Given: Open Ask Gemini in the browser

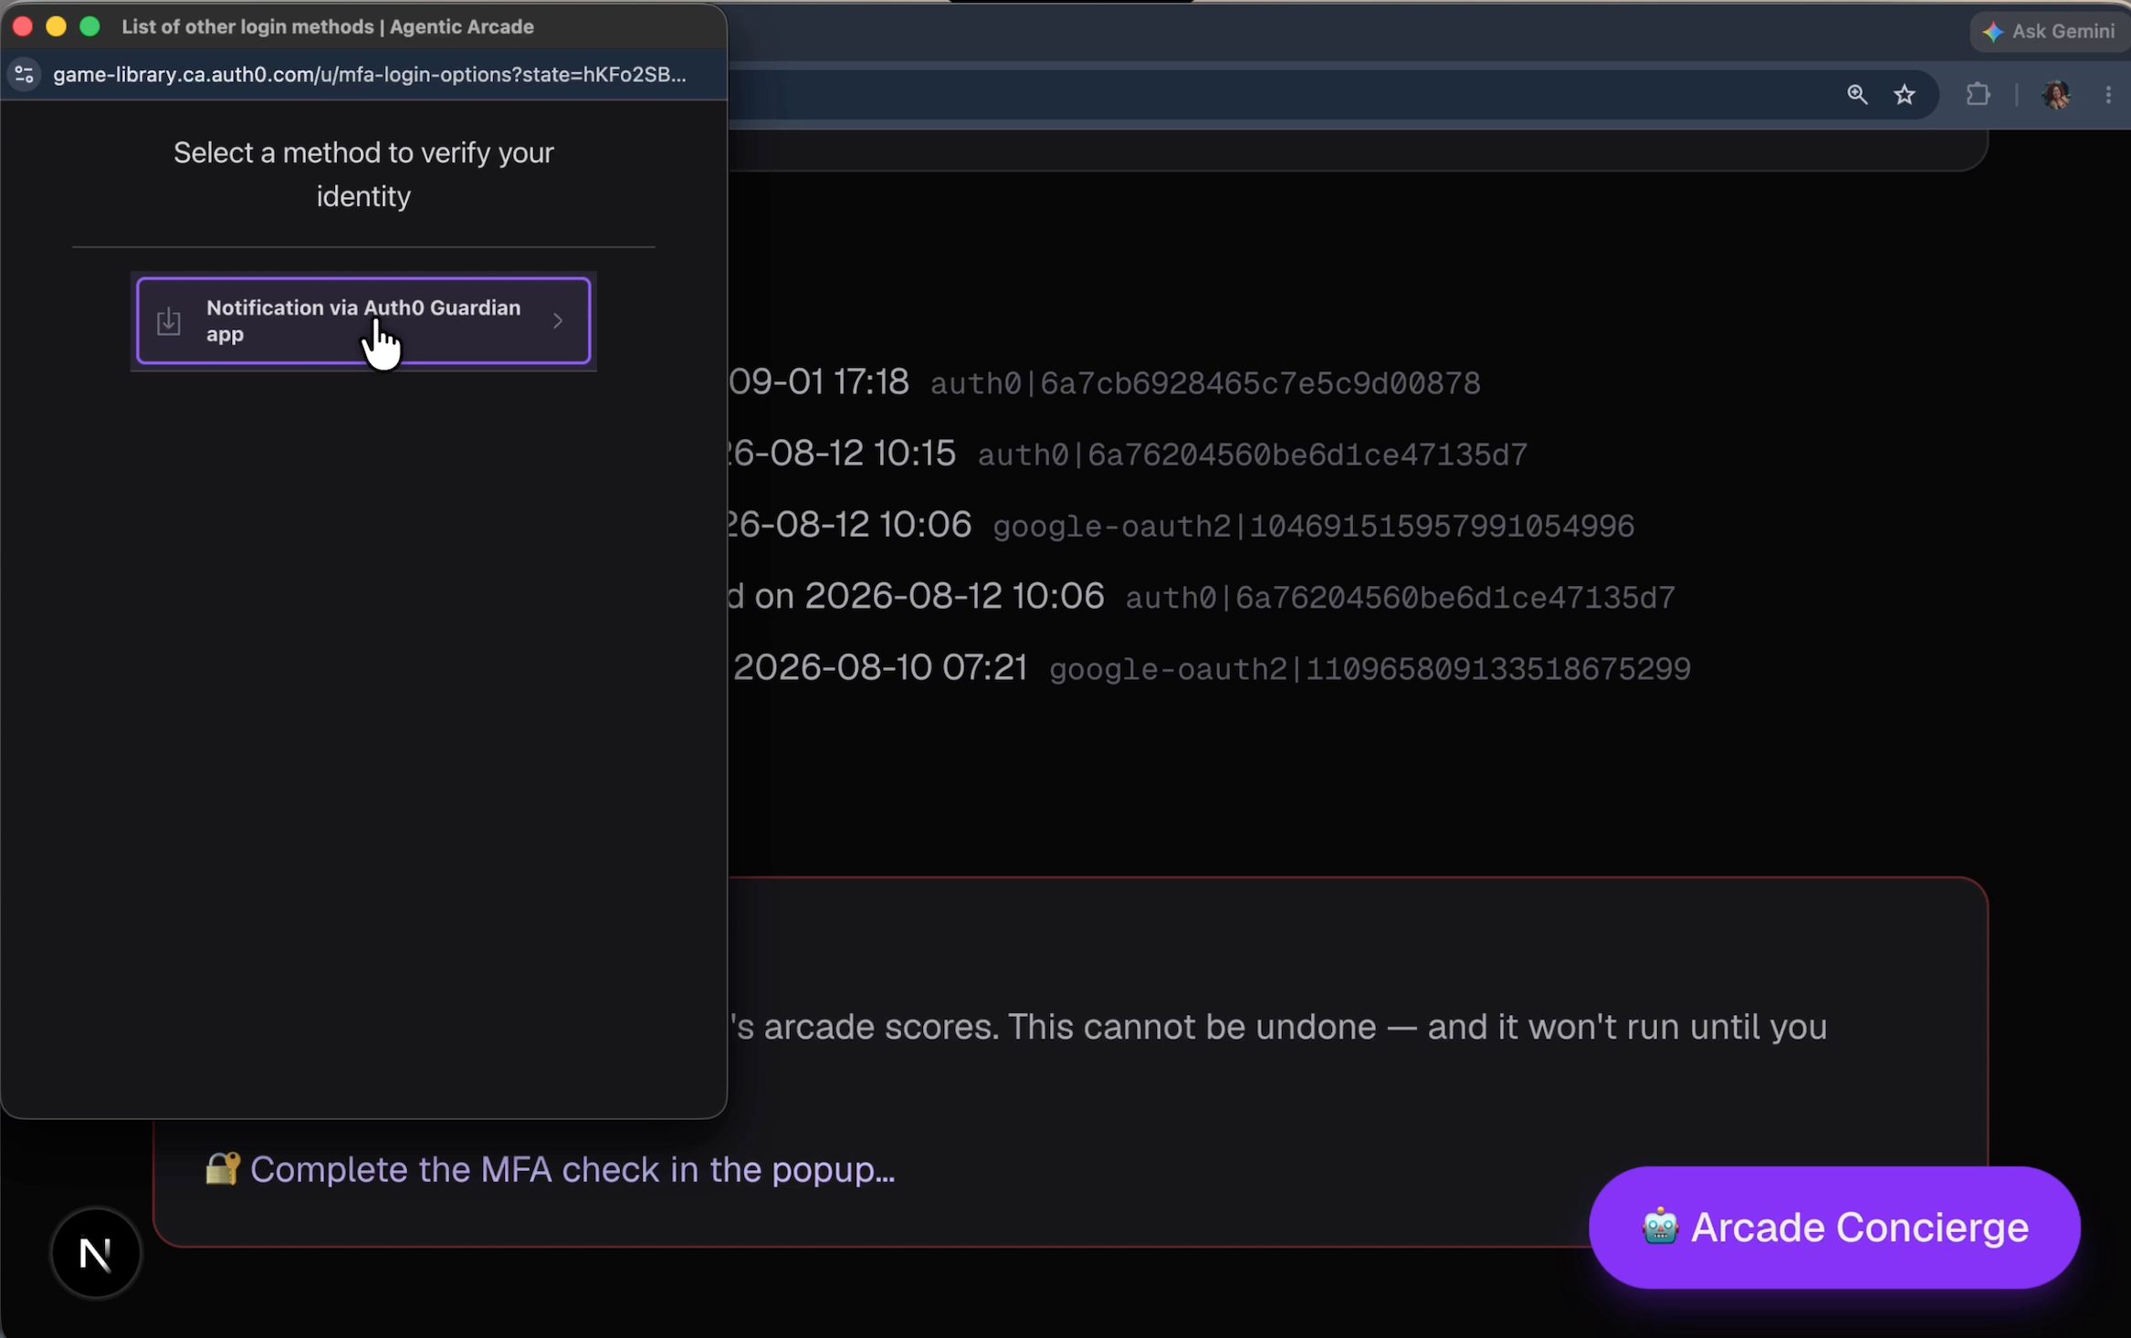Looking at the screenshot, I should pyautogui.click(x=2049, y=31).
